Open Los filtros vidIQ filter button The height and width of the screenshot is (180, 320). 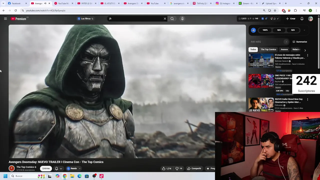(x=85, y=18)
